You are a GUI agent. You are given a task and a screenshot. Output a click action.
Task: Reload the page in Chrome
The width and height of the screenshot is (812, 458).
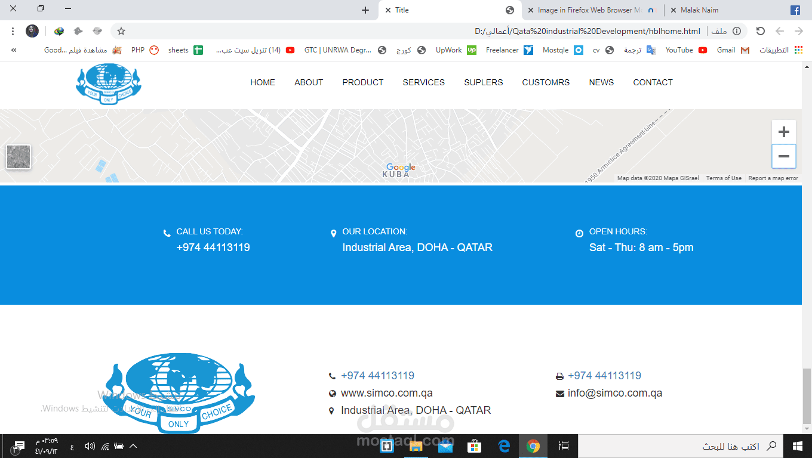(x=760, y=31)
